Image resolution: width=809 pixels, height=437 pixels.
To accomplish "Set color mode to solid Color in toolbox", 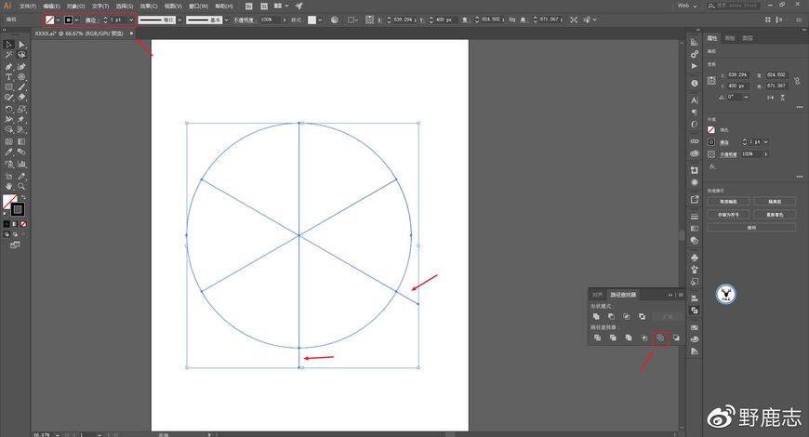I will click(7, 224).
